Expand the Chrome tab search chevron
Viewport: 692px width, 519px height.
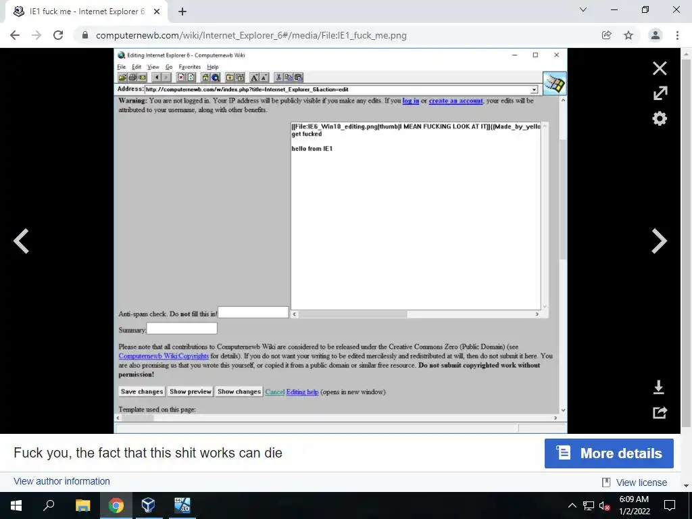(x=583, y=9)
